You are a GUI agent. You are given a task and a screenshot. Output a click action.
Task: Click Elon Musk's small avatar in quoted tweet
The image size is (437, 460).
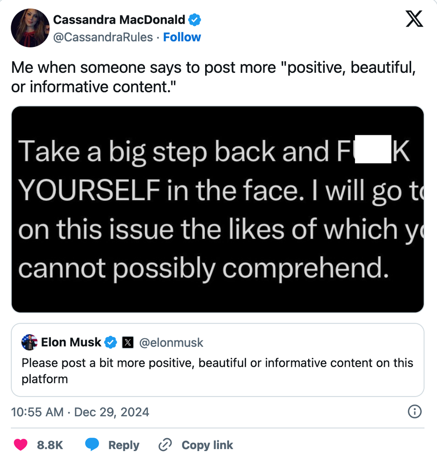[x=29, y=343]
